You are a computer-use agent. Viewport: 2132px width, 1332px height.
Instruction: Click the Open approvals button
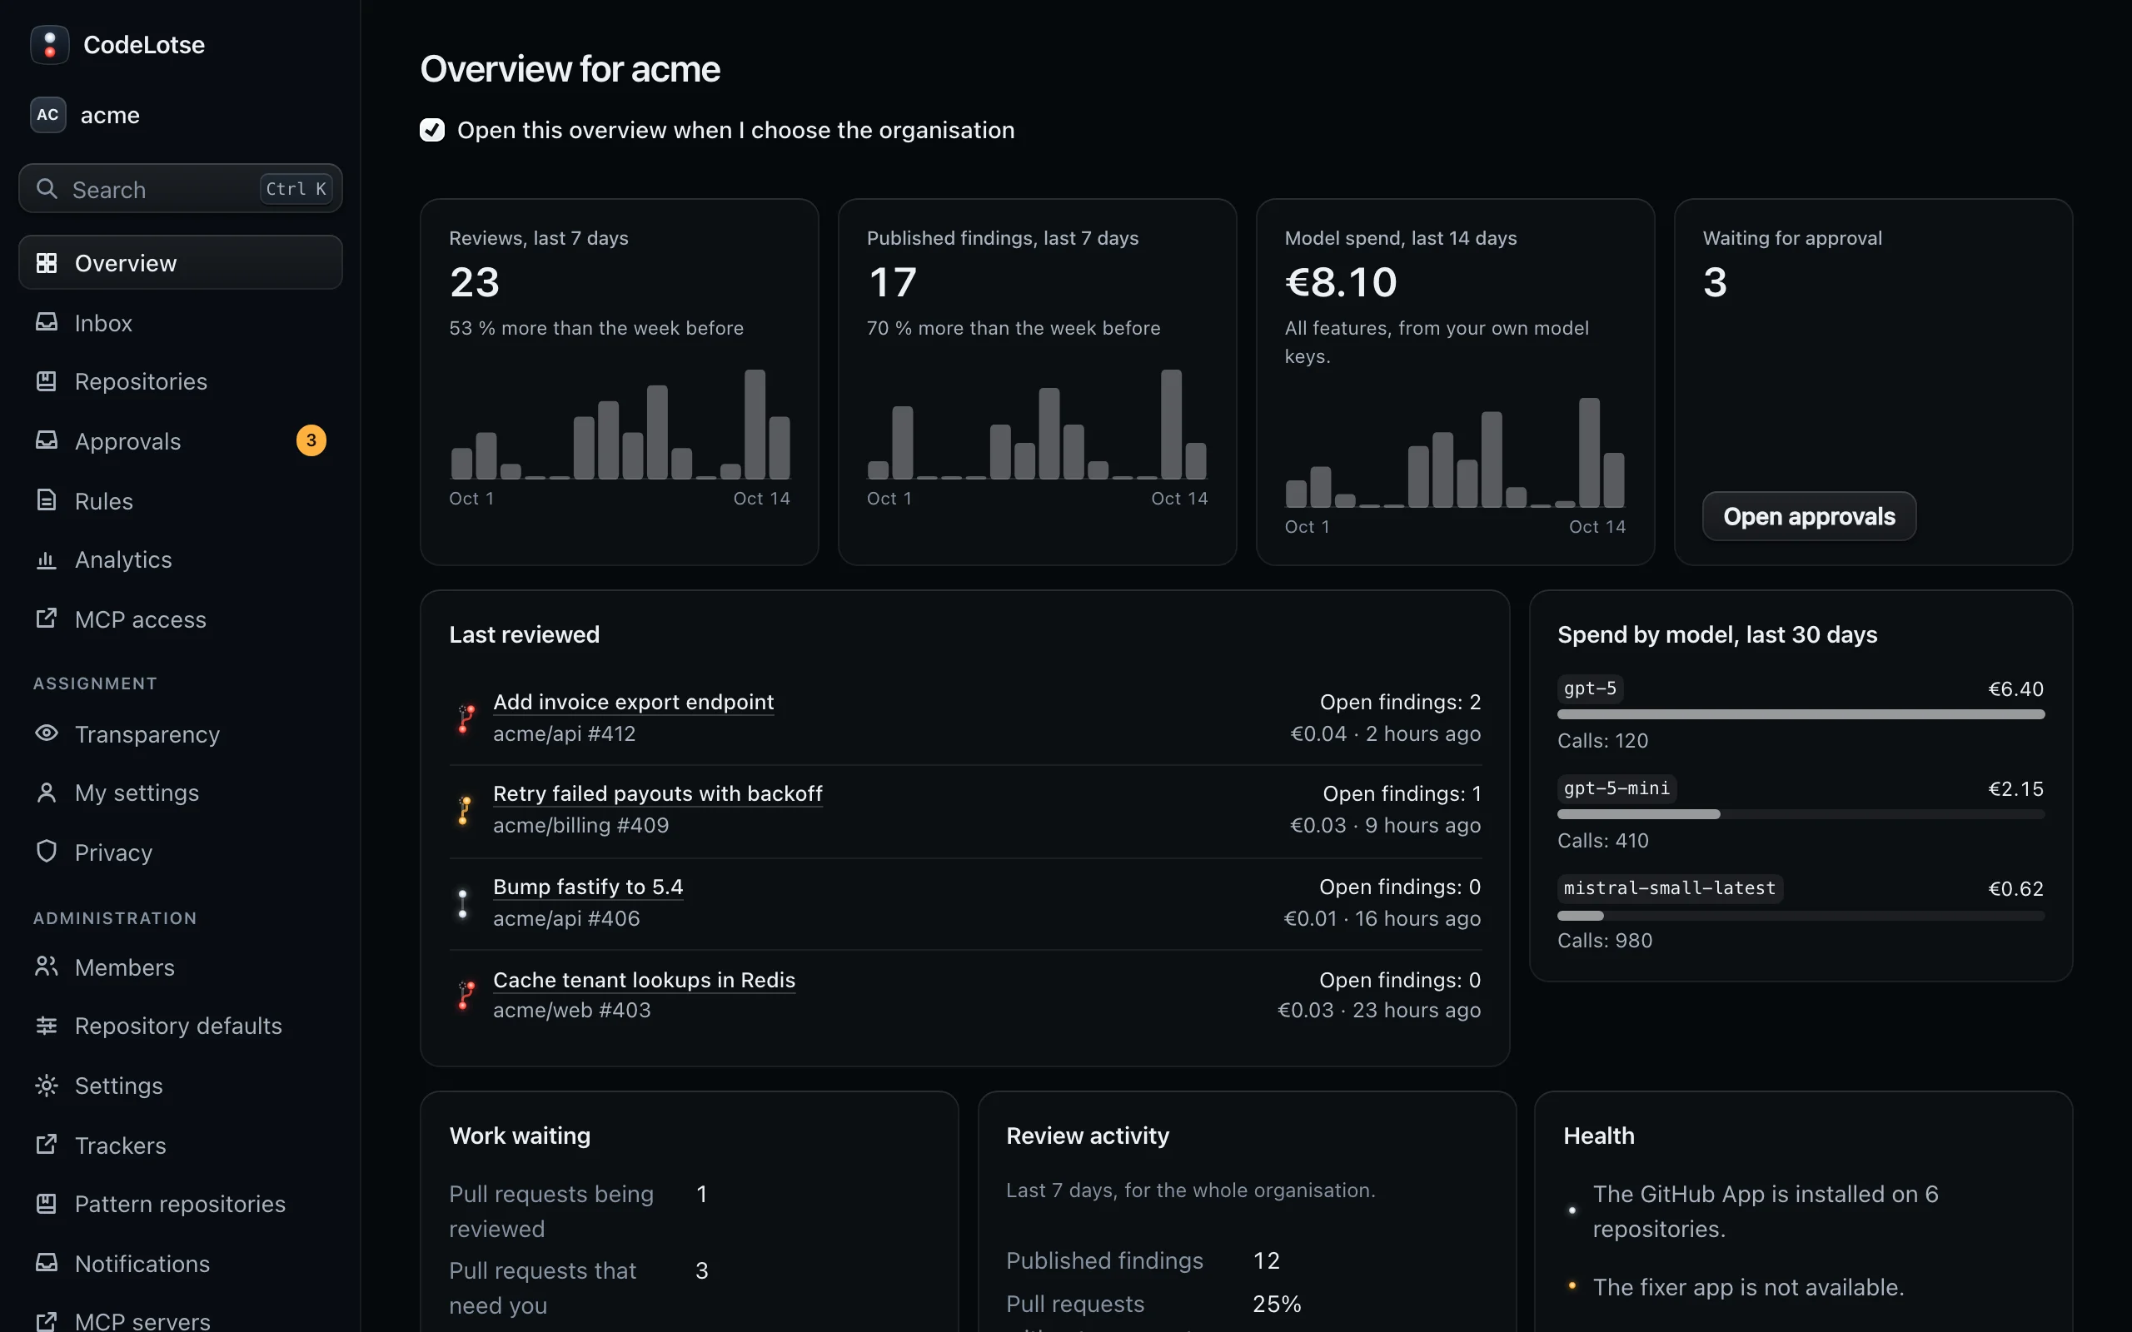1809,516
